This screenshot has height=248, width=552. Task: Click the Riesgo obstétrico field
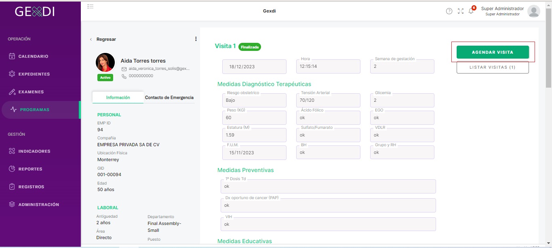pos(254,100)
